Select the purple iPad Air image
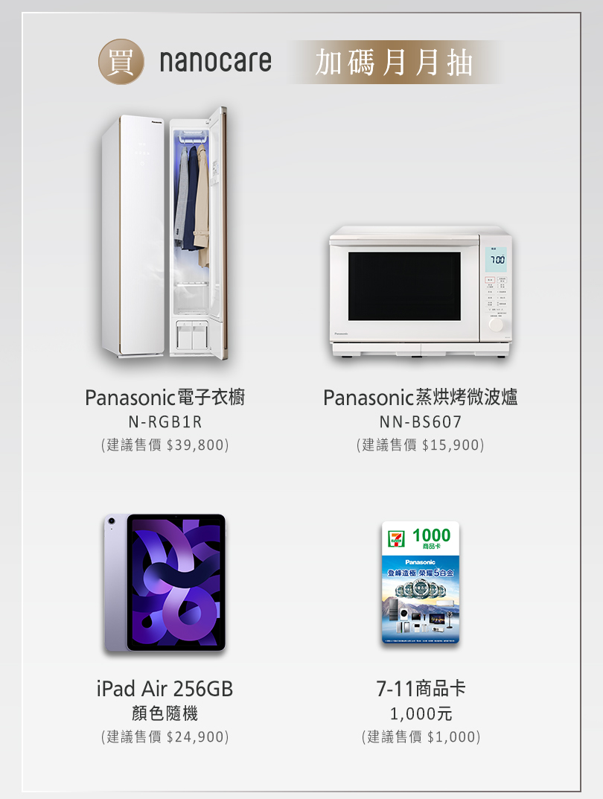Screen dimensions: 603x799 (x=165, y=582)
